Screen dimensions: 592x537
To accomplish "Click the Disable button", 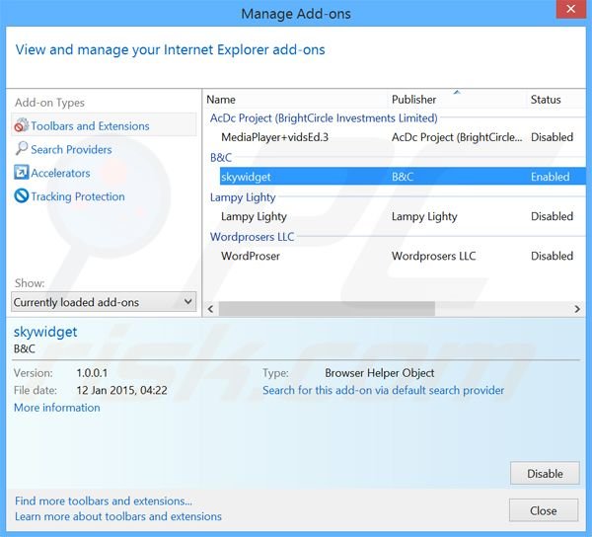I will 545,473.
